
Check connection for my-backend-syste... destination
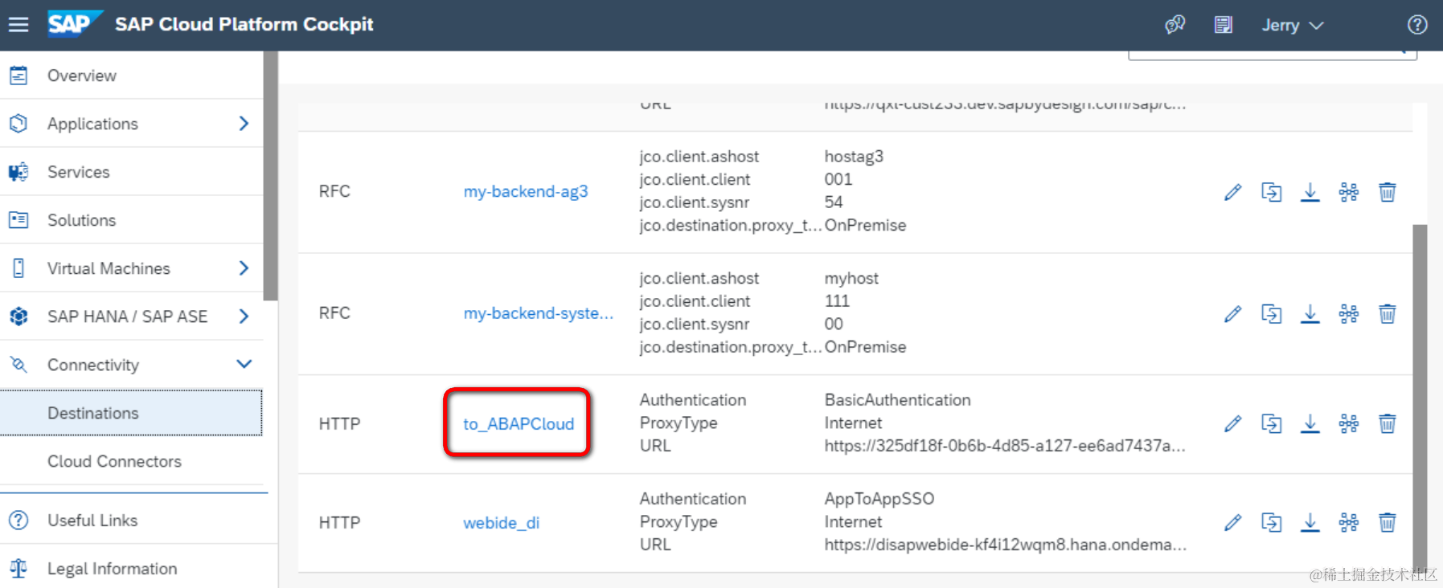coord(1349,313)
